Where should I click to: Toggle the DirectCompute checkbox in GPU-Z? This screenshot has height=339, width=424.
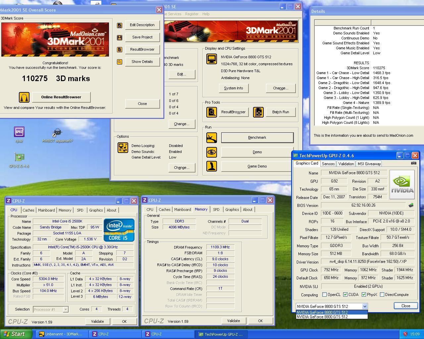(382, 295)
